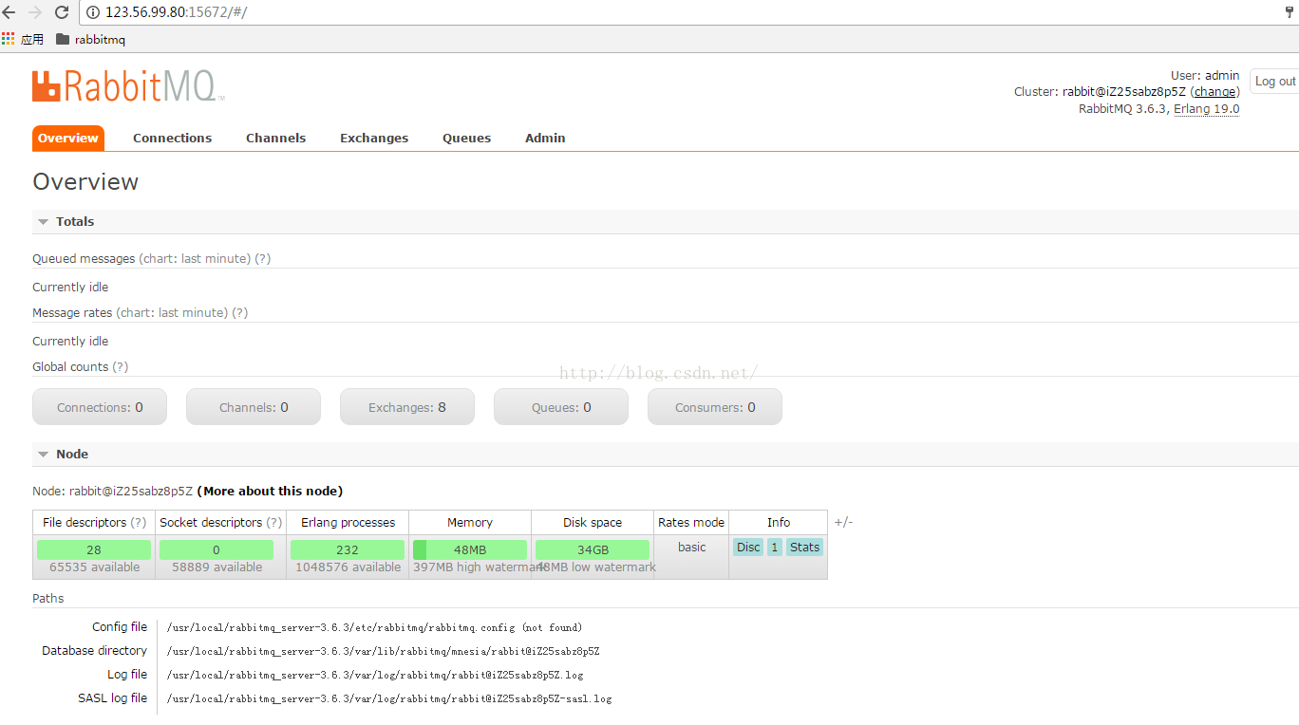Show help for Queued messages
This screenshot has height=725, width=1299.
[x=263, y=258]
